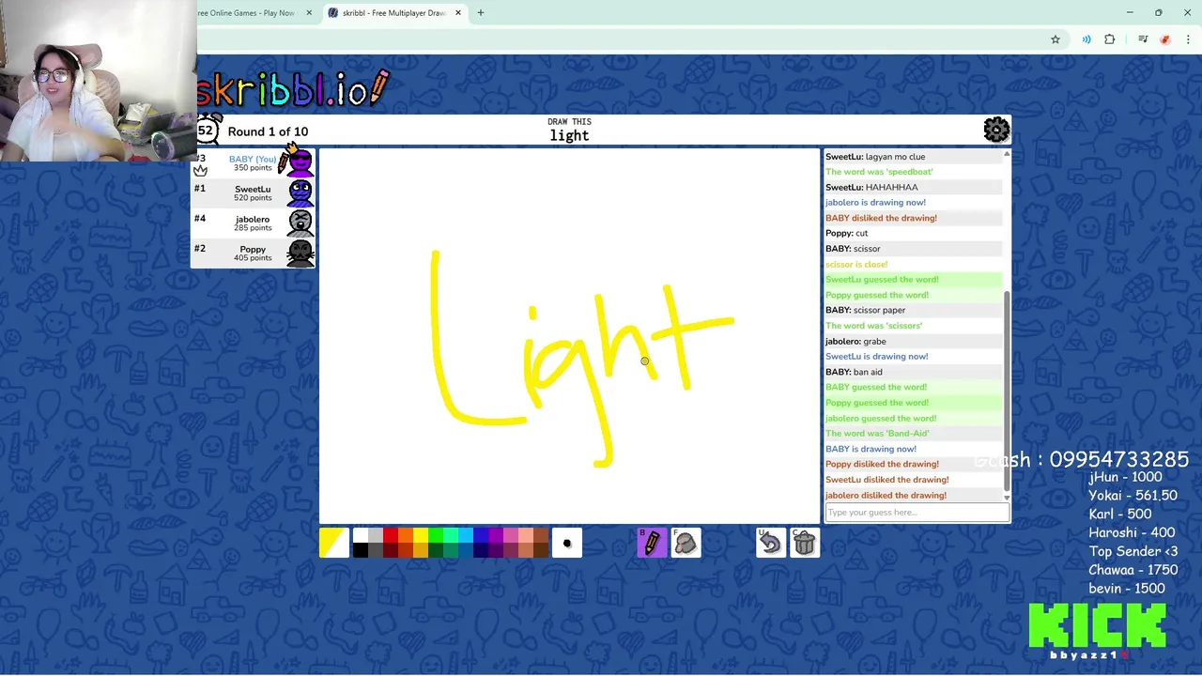Click the round timer clock icon
This screenshot has height=676, width=1202.
[x=208, y=130]
